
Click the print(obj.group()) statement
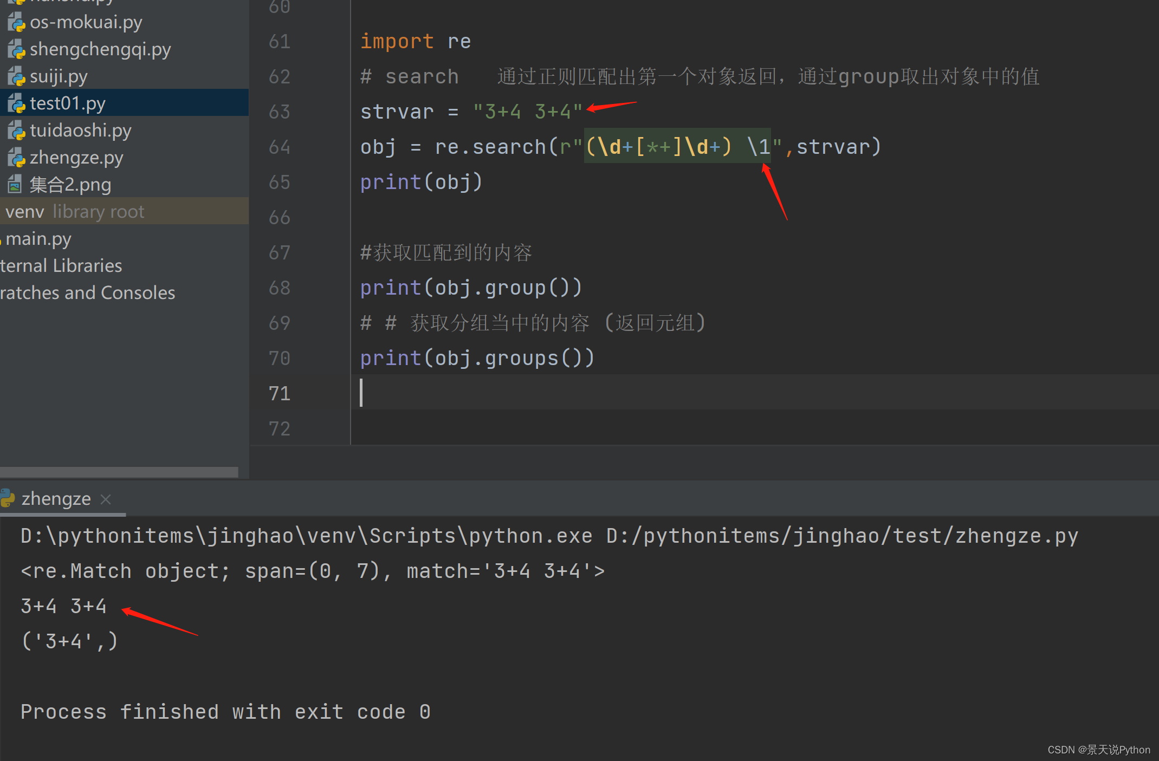coord(471,288)
